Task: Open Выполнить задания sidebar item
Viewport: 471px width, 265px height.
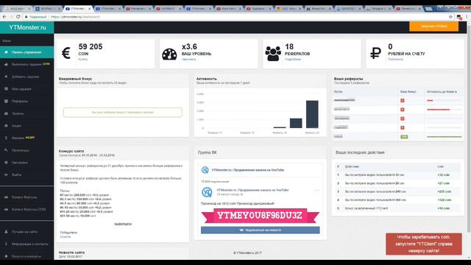Action: click(26, 64)
